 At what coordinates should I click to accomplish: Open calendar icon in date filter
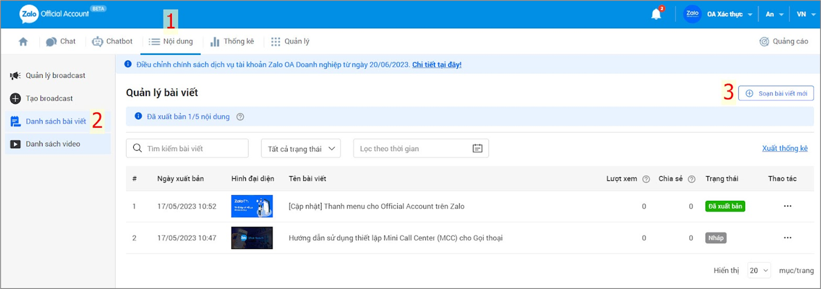tap(477, 149)
